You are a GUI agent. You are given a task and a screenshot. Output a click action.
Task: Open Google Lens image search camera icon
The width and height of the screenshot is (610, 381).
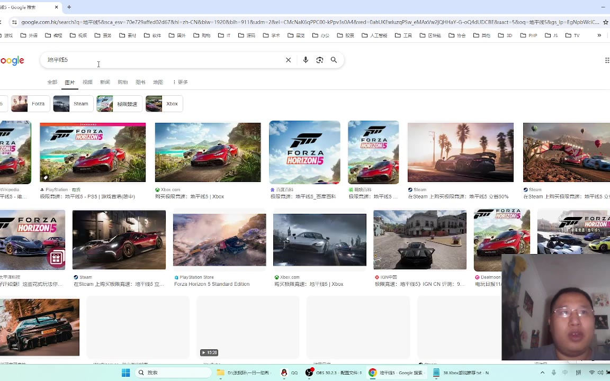coord(320,60)
